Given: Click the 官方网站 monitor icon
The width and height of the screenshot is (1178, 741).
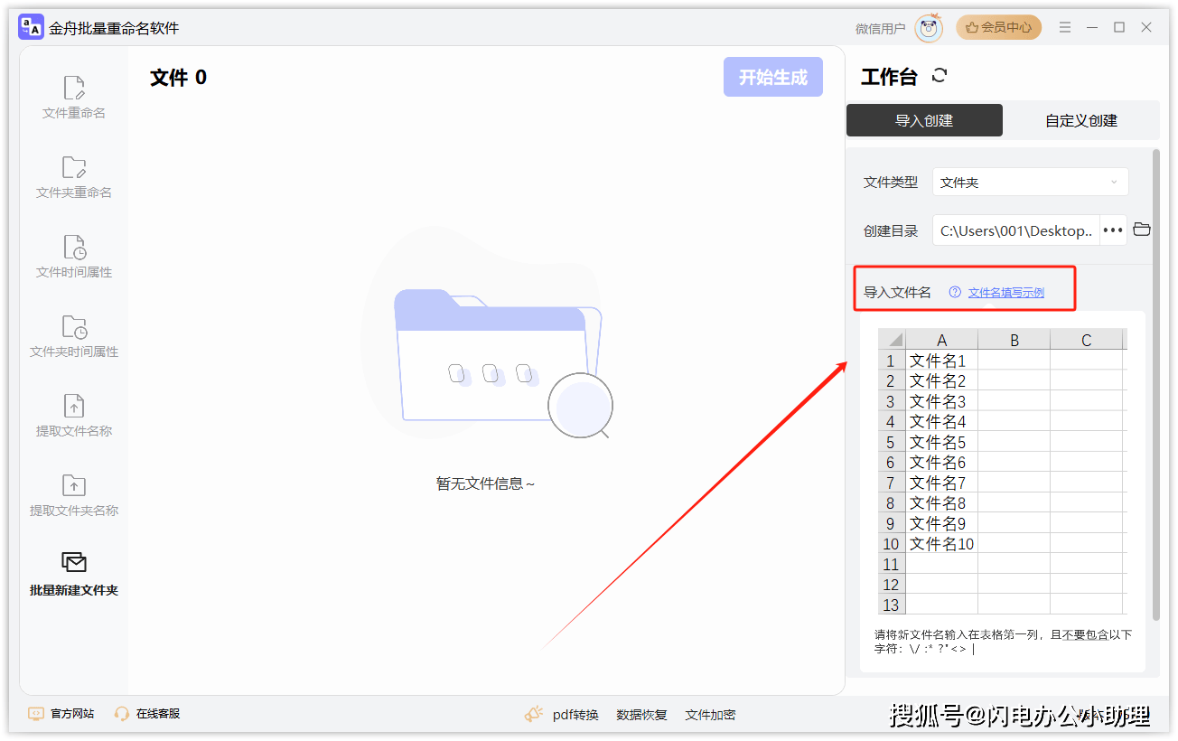Looking at the screenshot, I should (x=36, y=713).
